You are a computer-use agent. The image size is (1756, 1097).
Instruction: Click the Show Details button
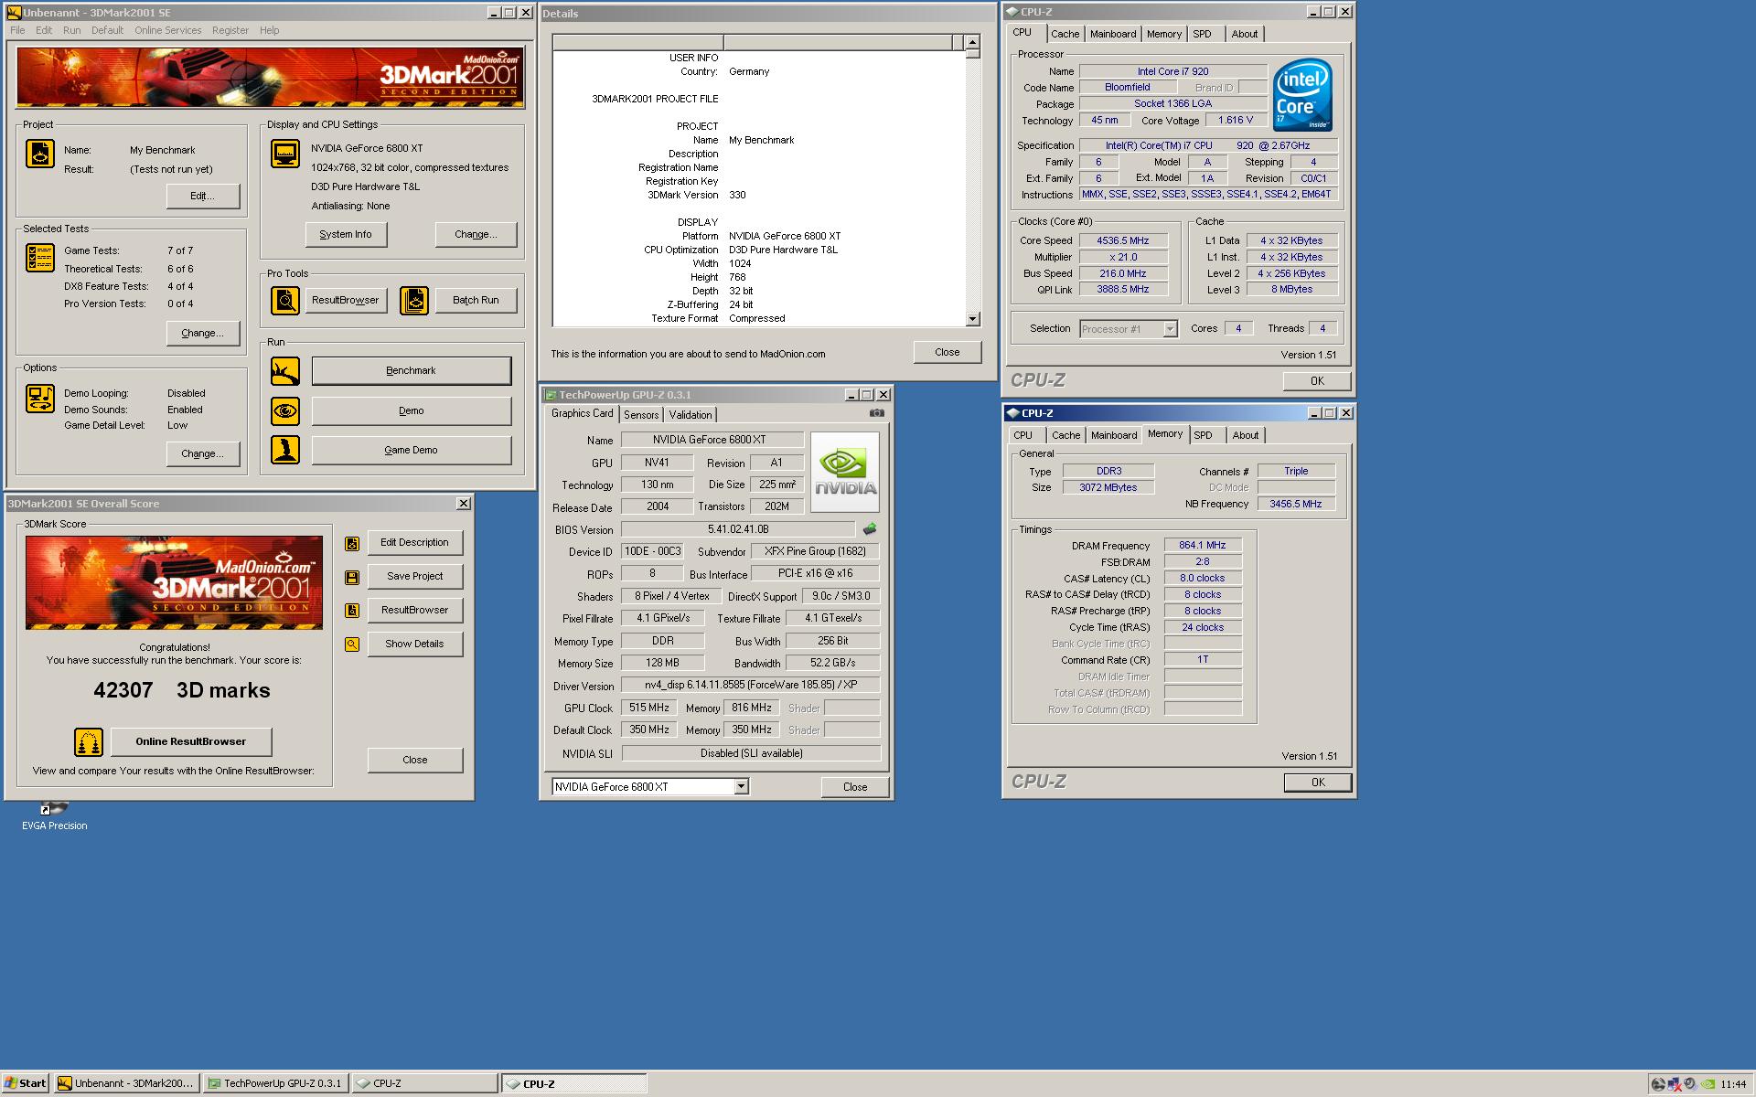coord(415,644)
